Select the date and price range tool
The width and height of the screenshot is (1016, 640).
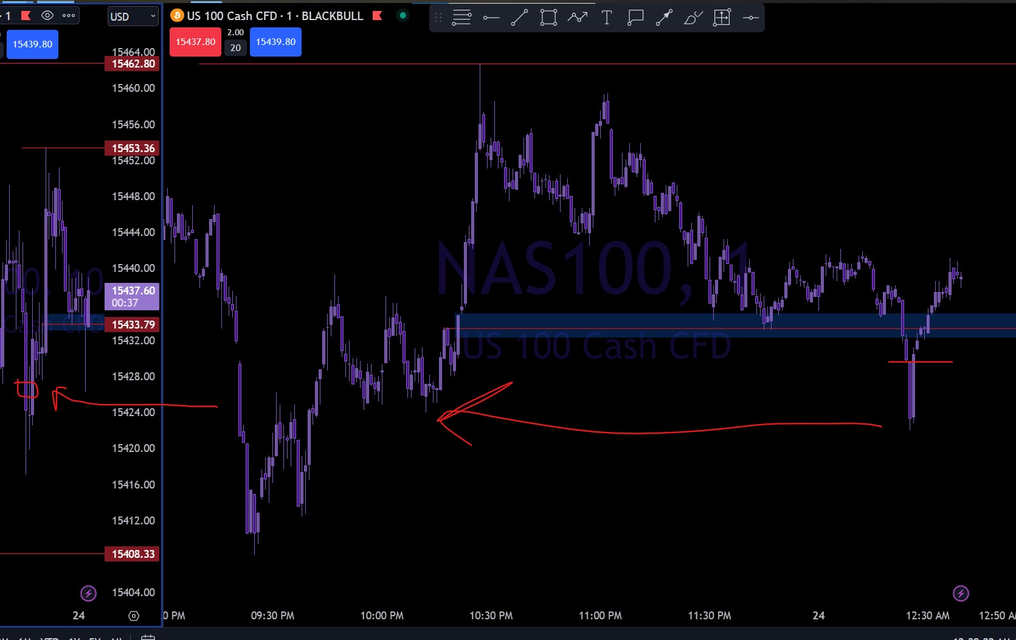click(722, 18)
